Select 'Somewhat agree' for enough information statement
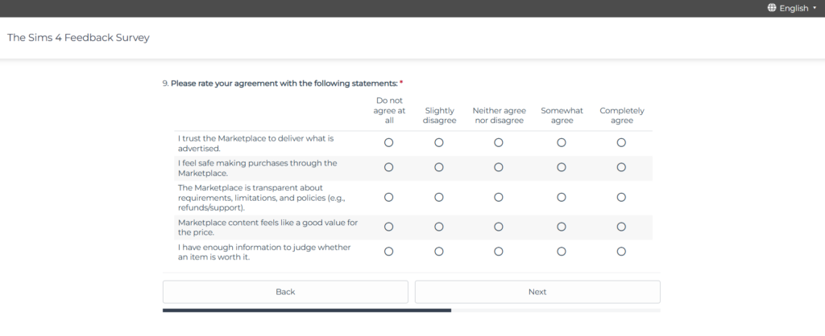 [x=562, y=252]
